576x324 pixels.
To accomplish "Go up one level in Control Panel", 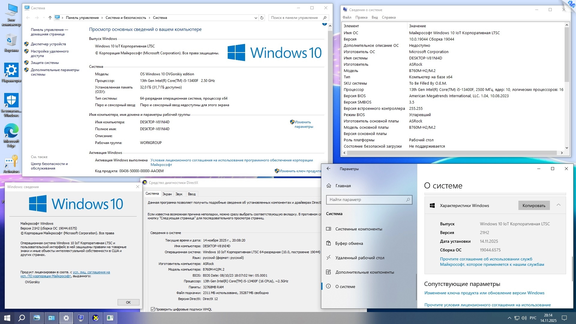I will point(50,18).
